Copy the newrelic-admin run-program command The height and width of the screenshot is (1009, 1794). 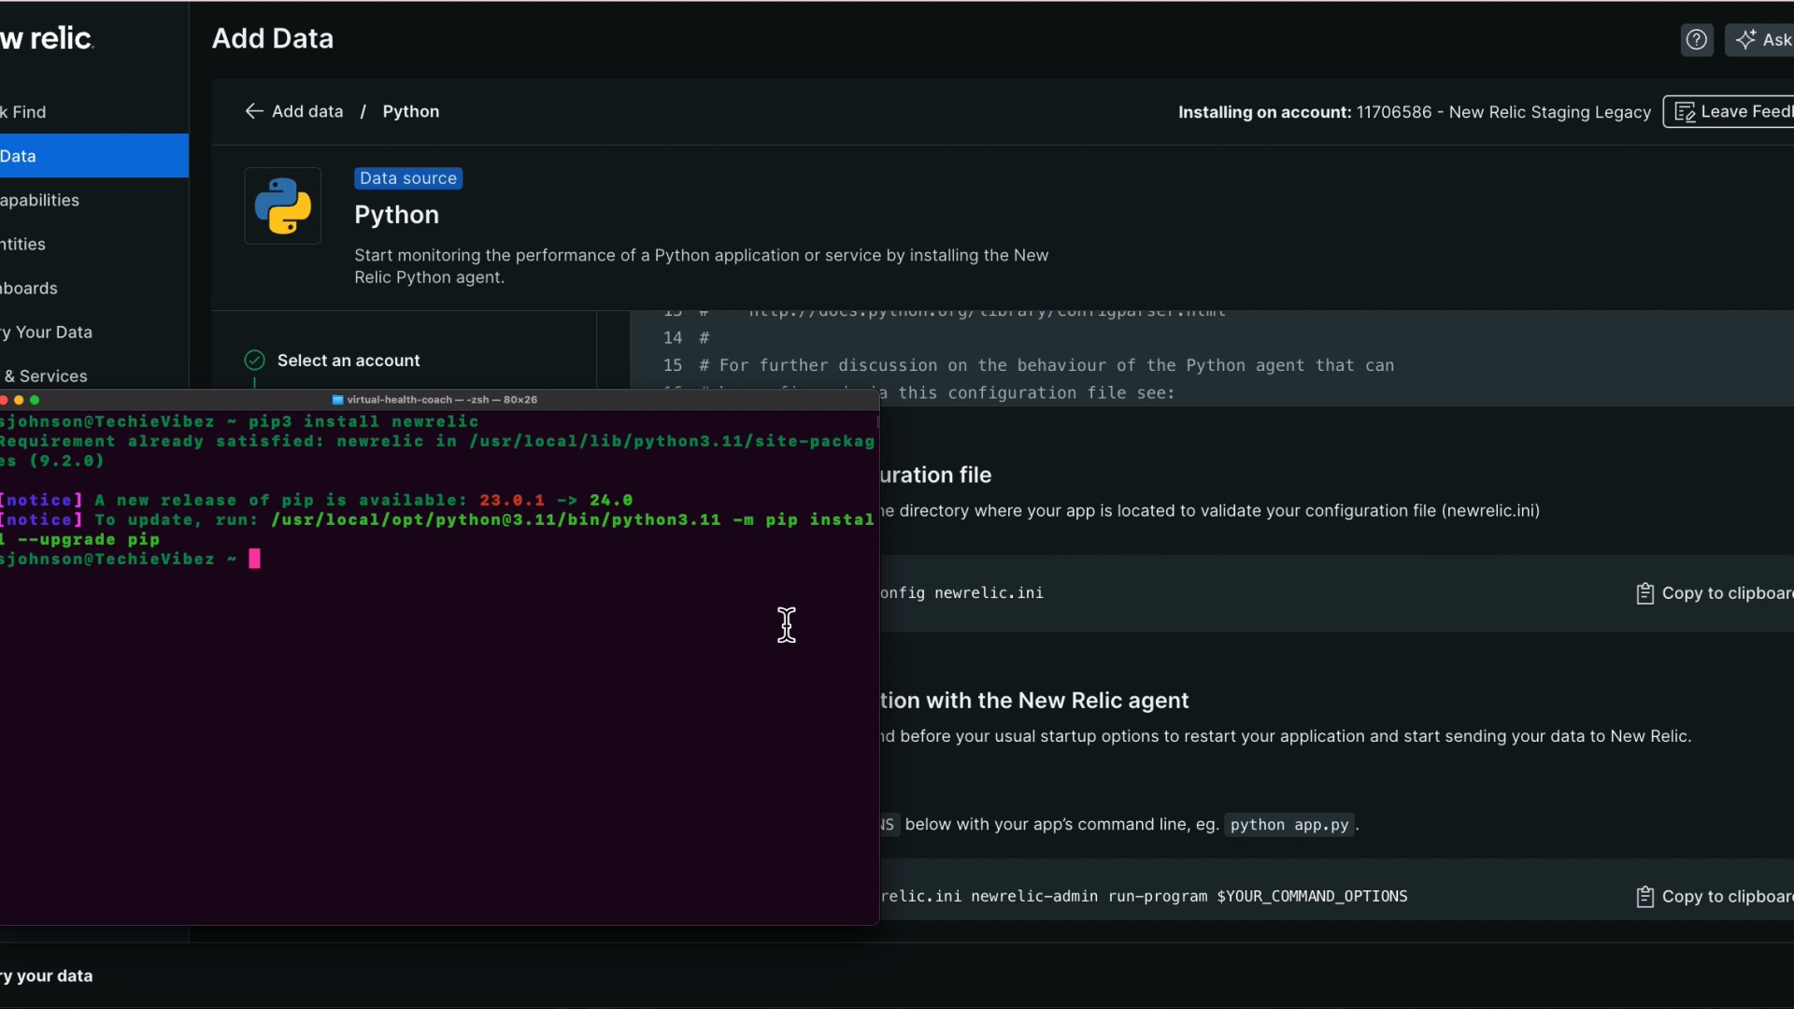(x=1716, y=897)
